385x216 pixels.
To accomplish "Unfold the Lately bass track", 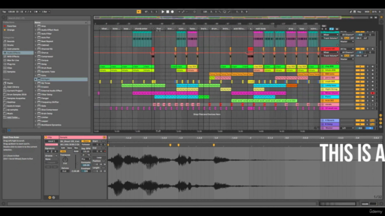I will (x=322, y=85).
